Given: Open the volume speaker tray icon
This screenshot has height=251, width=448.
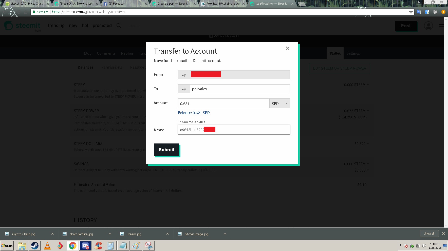Looking at the screenshot, I should pos(424,246).
